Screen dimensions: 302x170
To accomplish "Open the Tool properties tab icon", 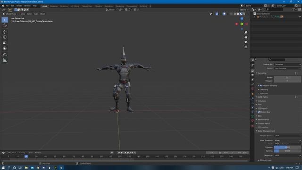I will pyautogui.click(x=252, y=66).
